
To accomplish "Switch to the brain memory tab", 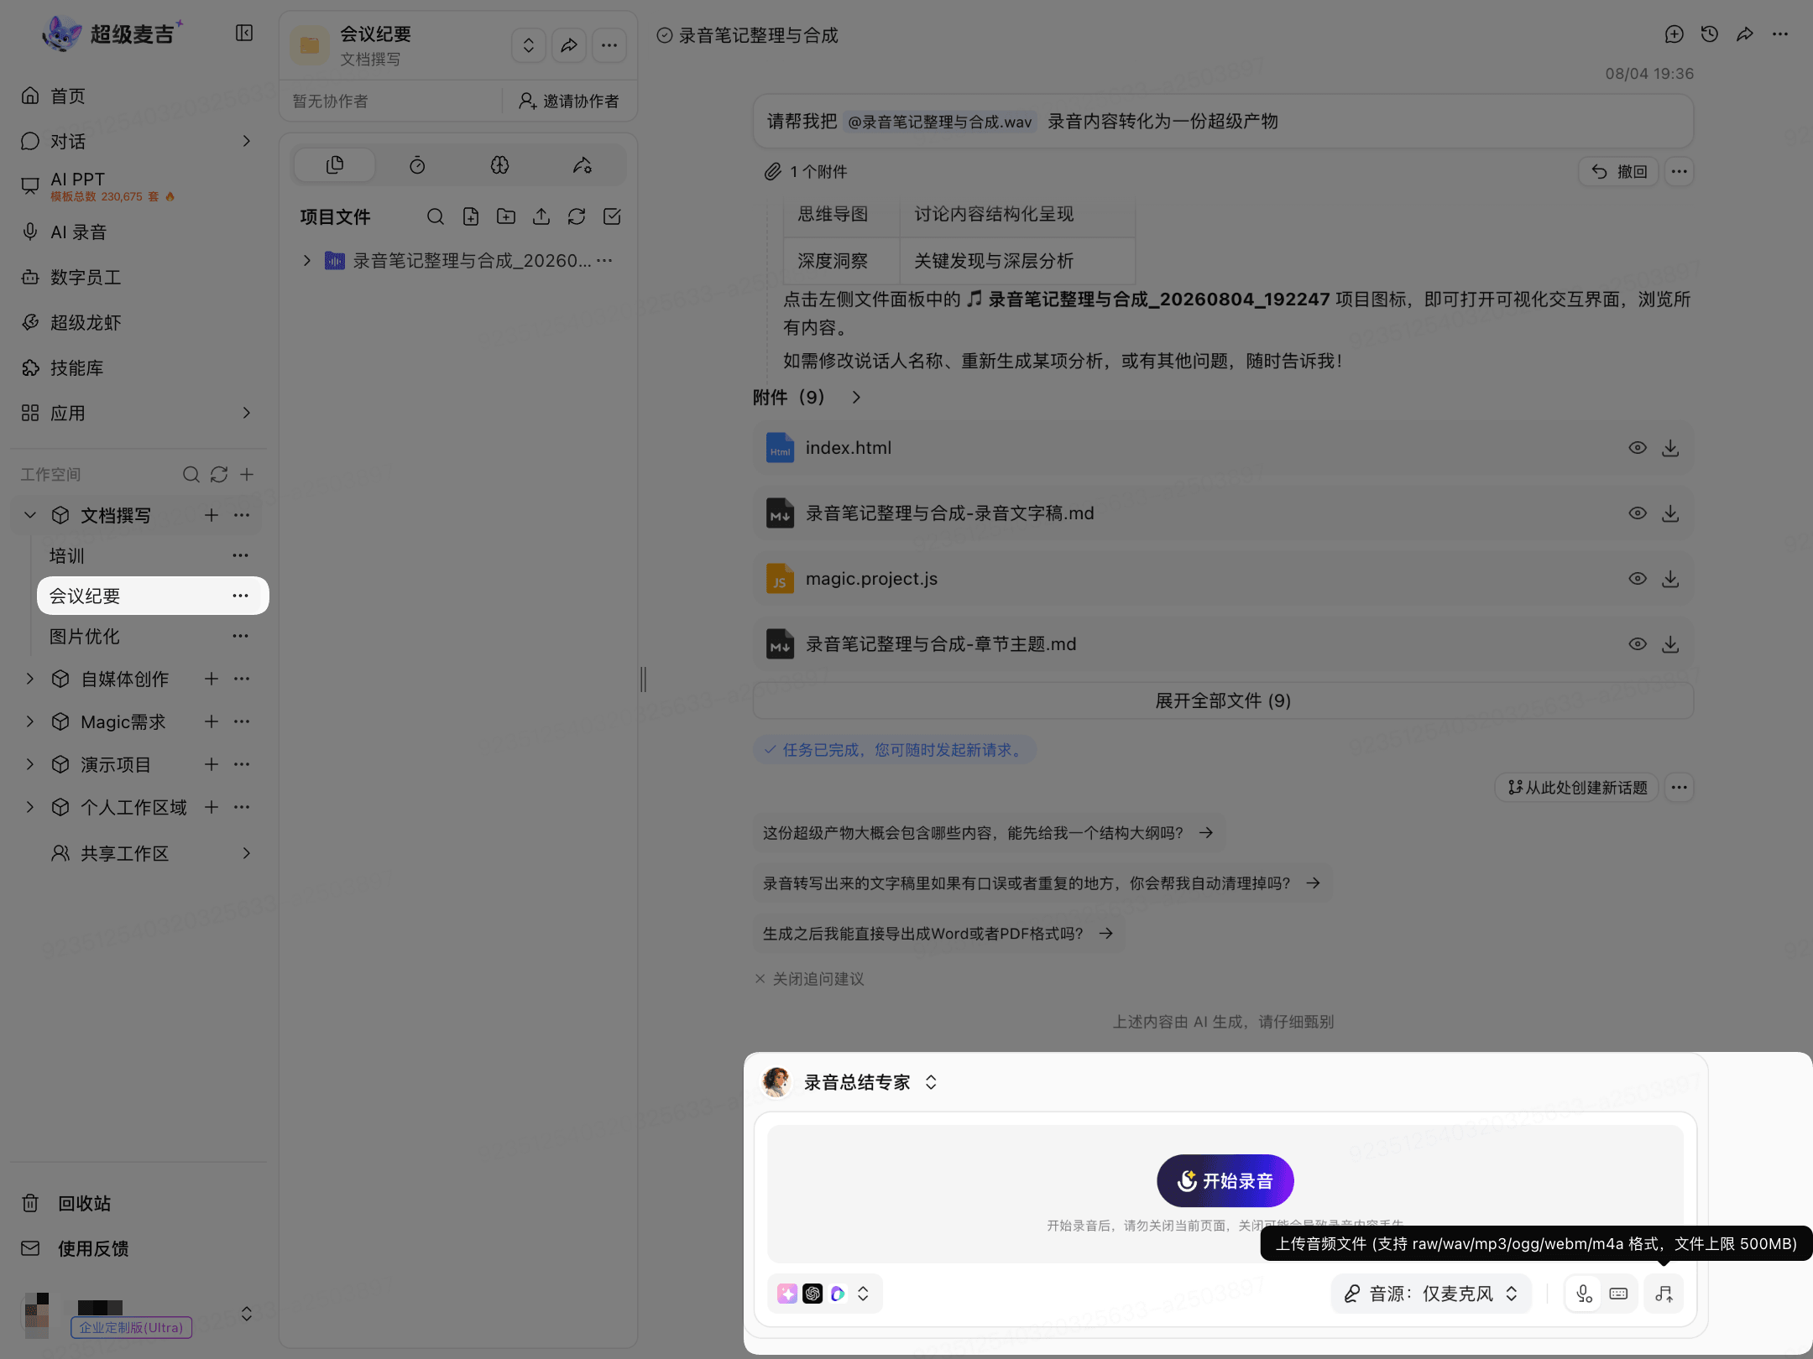I will [500, 165].
